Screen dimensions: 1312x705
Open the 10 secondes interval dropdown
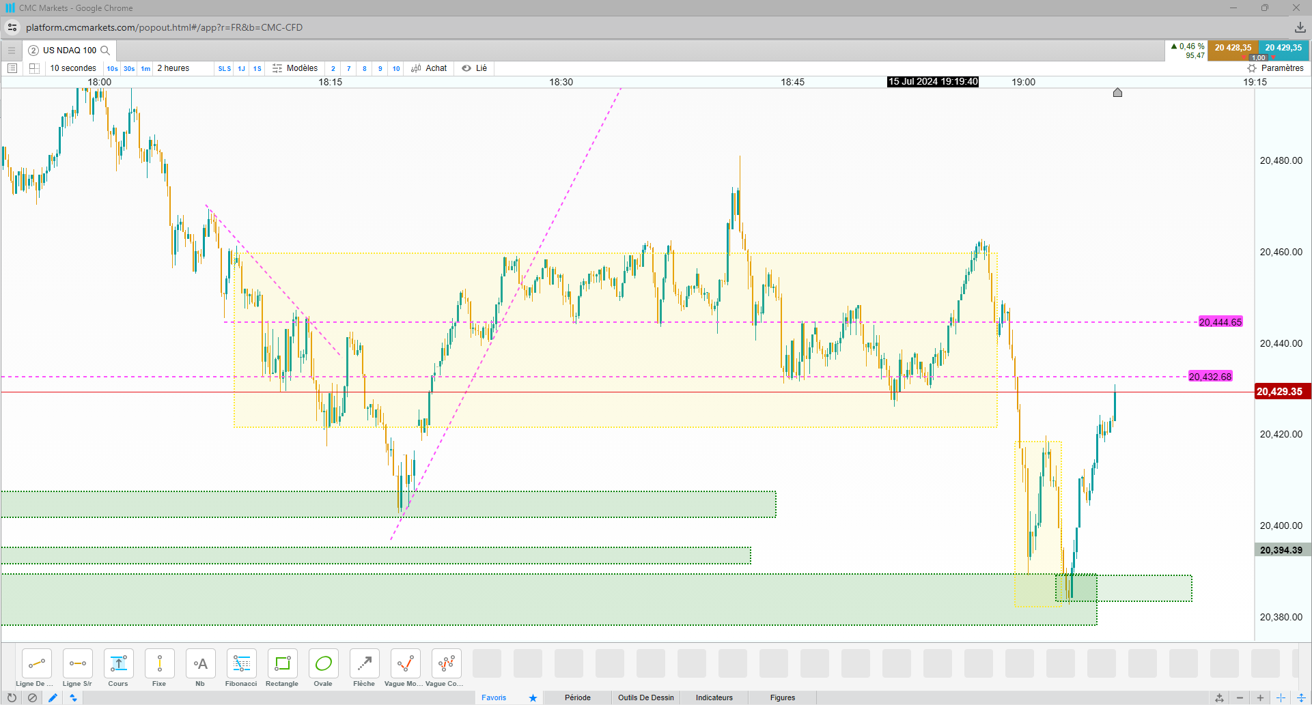(x=73, y=68)
